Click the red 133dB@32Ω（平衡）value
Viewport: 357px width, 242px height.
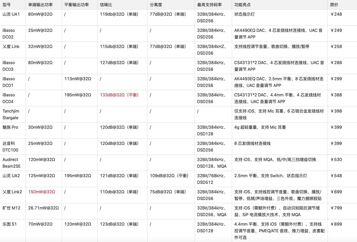[119, 95]
